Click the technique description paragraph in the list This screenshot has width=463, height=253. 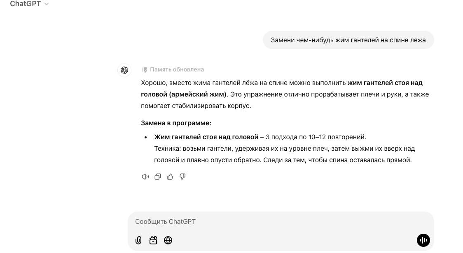(x=284, y=154)
